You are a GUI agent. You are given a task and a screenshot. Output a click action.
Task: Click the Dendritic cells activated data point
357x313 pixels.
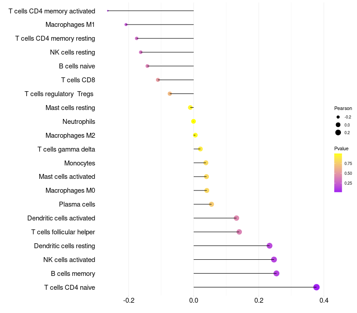point(237,218)
